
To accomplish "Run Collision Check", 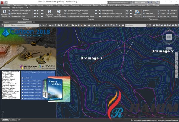I will (149, 16).
